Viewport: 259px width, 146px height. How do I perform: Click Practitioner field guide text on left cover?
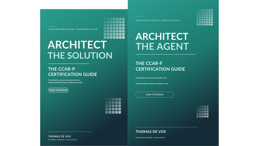(62, 140)
